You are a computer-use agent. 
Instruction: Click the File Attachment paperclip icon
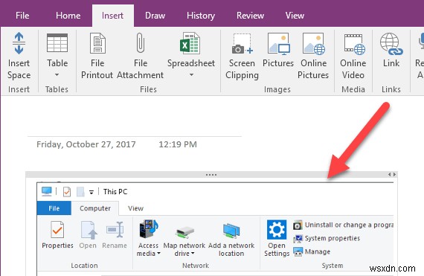140,42
